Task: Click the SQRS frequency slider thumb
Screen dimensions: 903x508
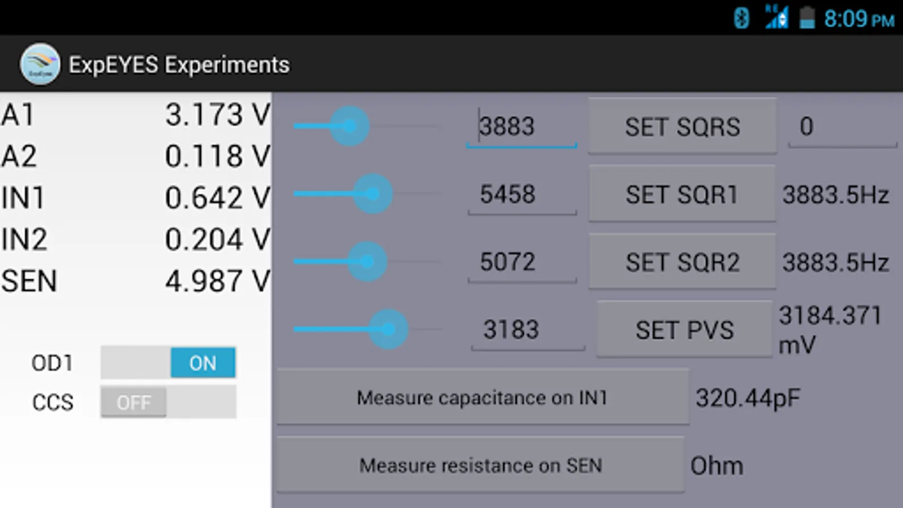Action: click(349, 126)
